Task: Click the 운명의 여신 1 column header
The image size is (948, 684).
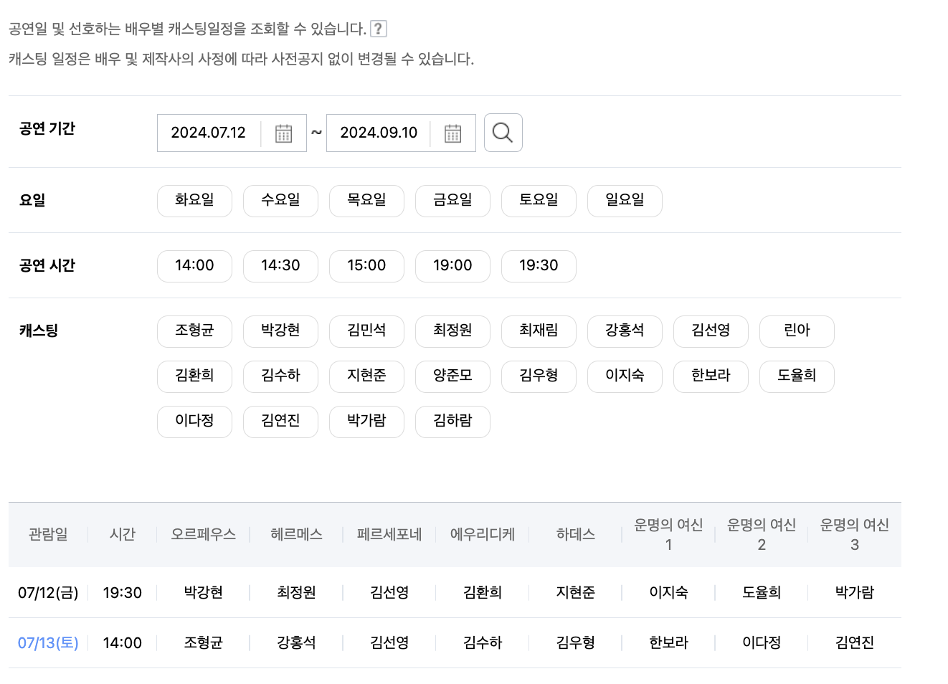Action: [668, 535]
